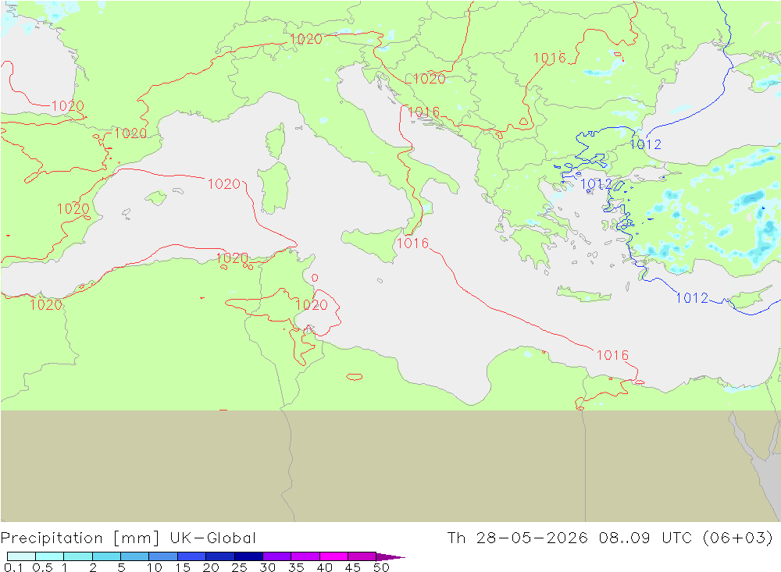Click the blue '1012' label near the Bosphorus

point(646,144)
